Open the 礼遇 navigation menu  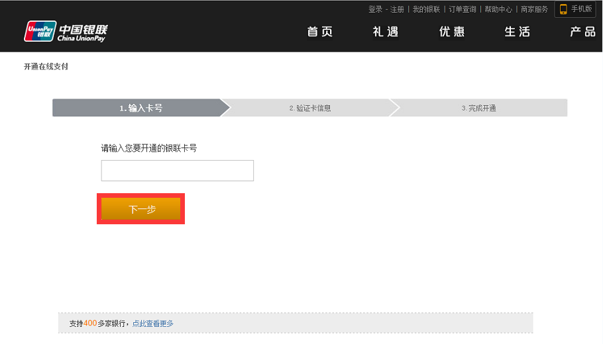pyautogui.click(x=386, y=32)
